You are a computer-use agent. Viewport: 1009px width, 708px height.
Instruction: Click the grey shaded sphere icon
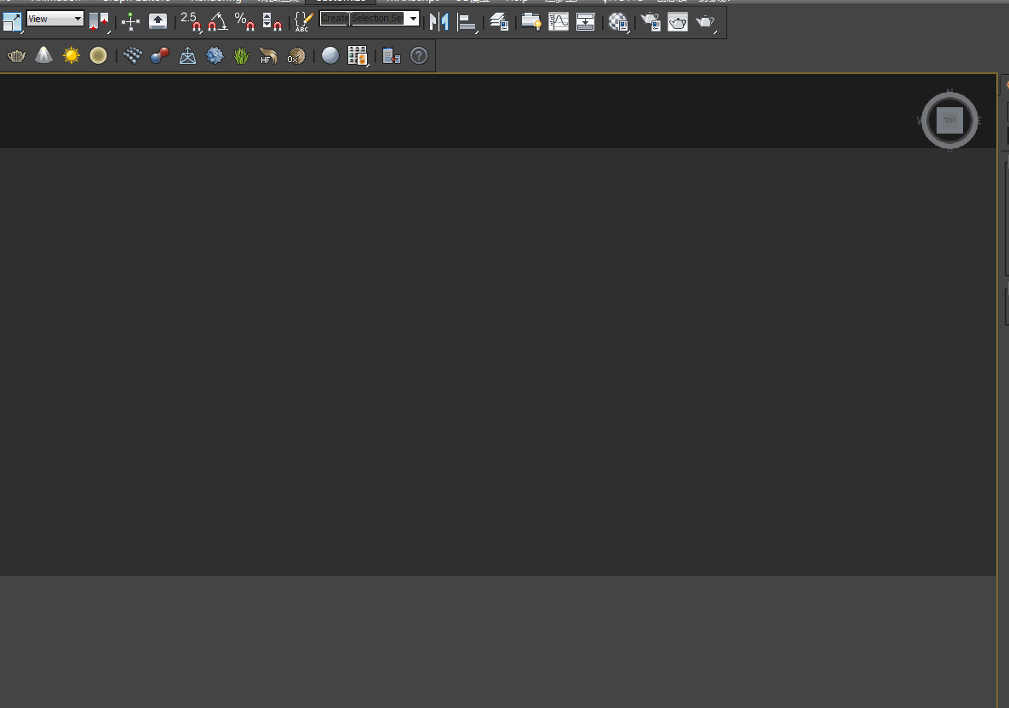tap(330, 56)
